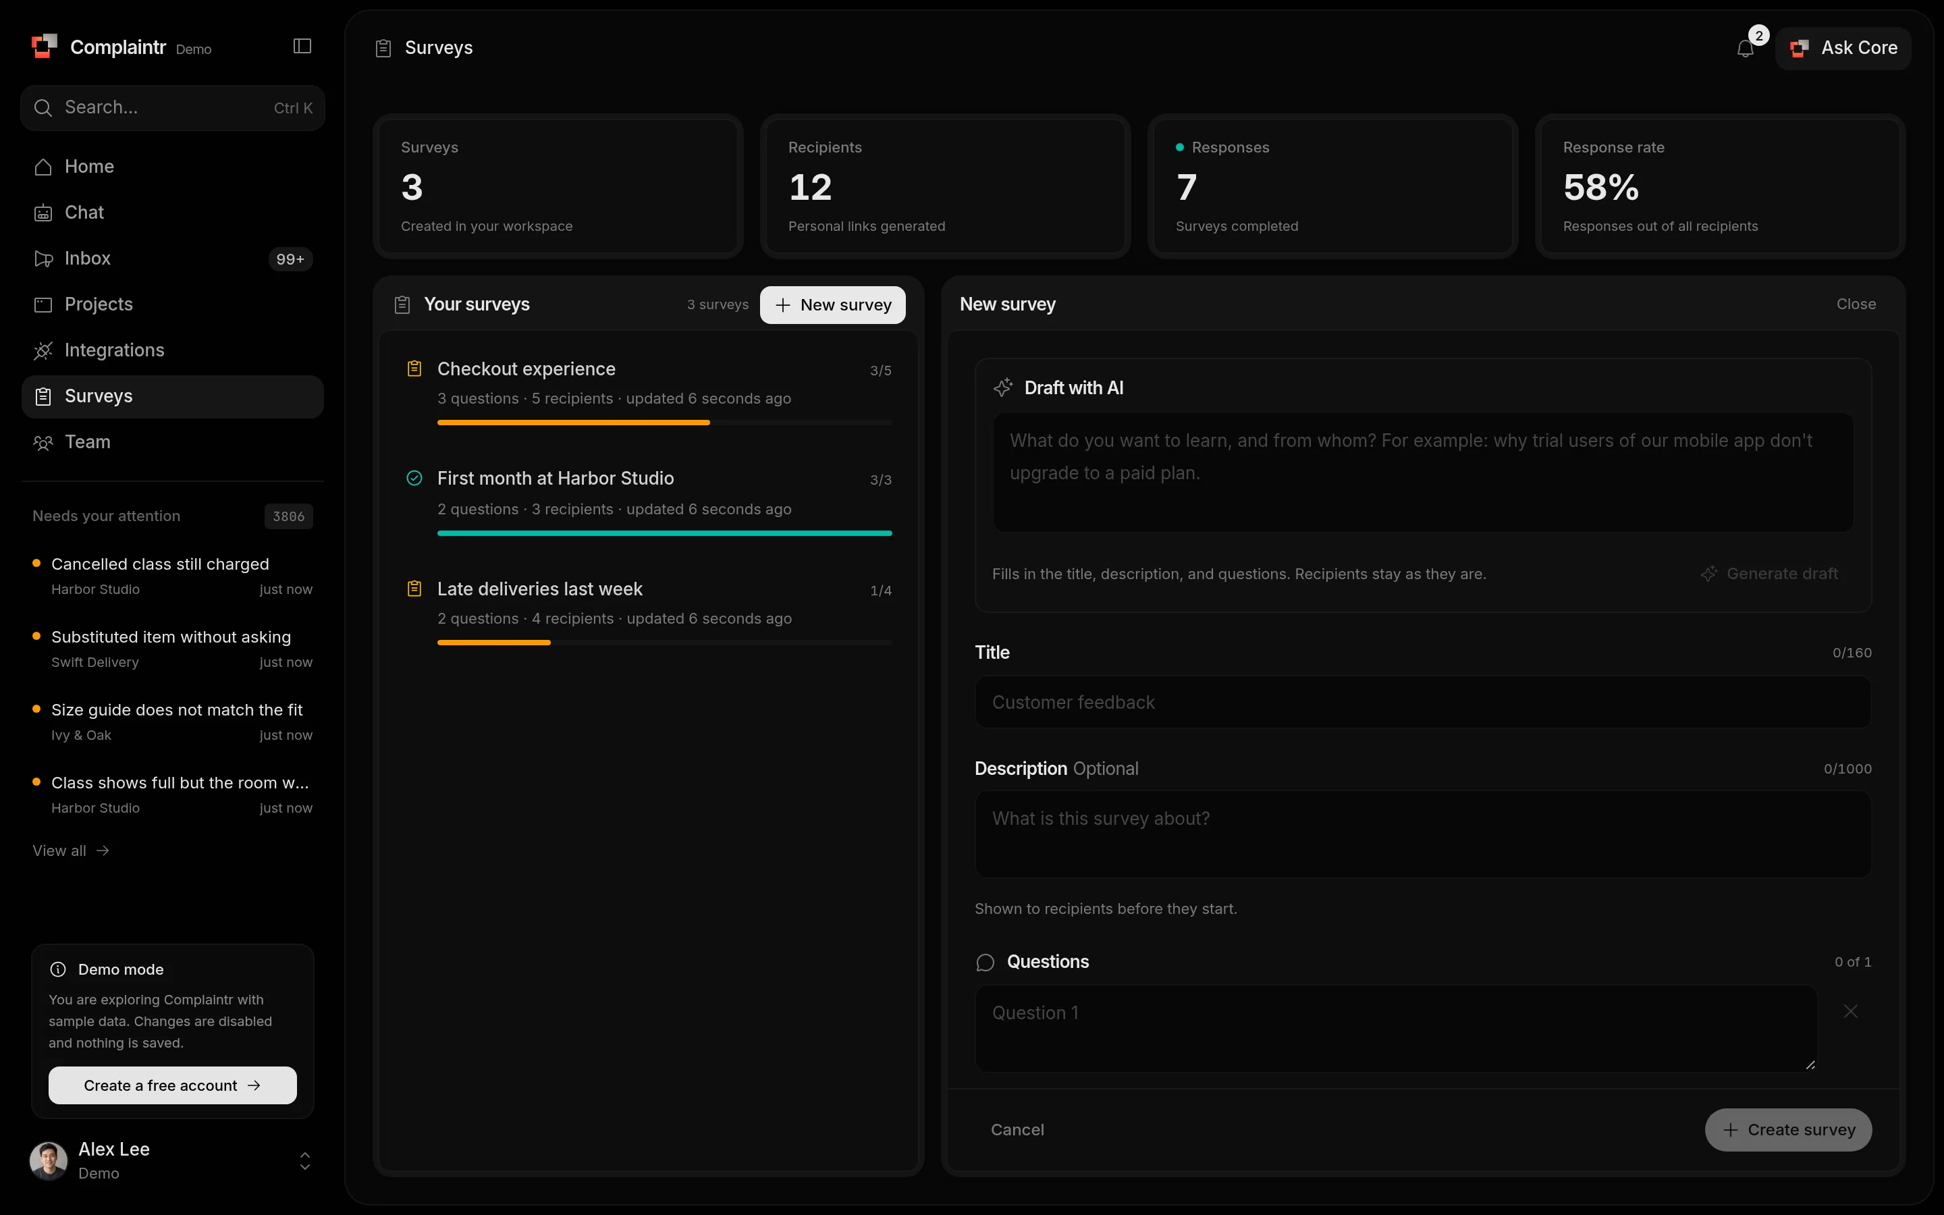
Task: Open the View all link
Action: click(71, 850)
